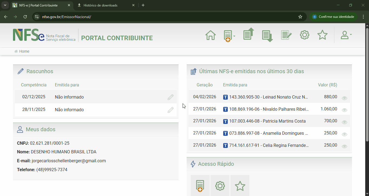369x196 pixels.
Task: Open the settings gear in header
Action: point(305,35)
